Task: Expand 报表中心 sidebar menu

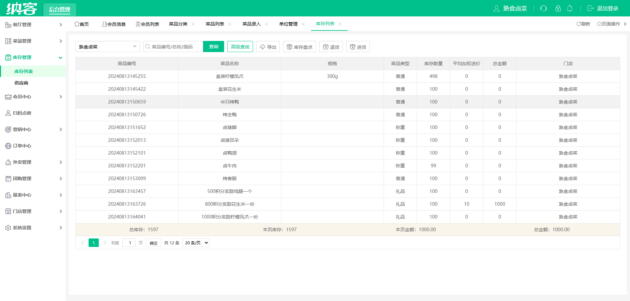Action: (33, 195)
